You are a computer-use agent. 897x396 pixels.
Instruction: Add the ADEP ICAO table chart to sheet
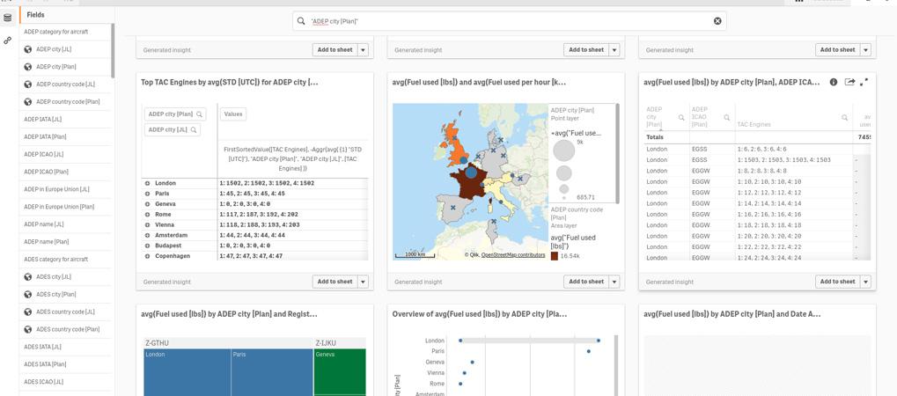(837, 282)
